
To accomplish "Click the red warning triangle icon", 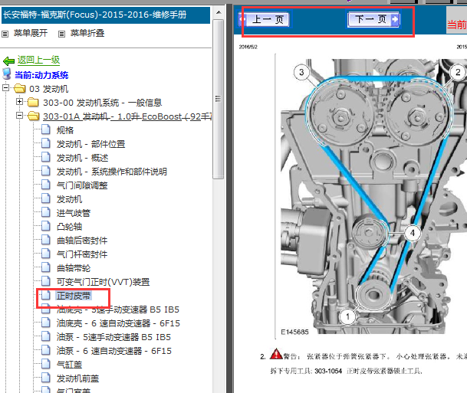I will pos(276,354).
